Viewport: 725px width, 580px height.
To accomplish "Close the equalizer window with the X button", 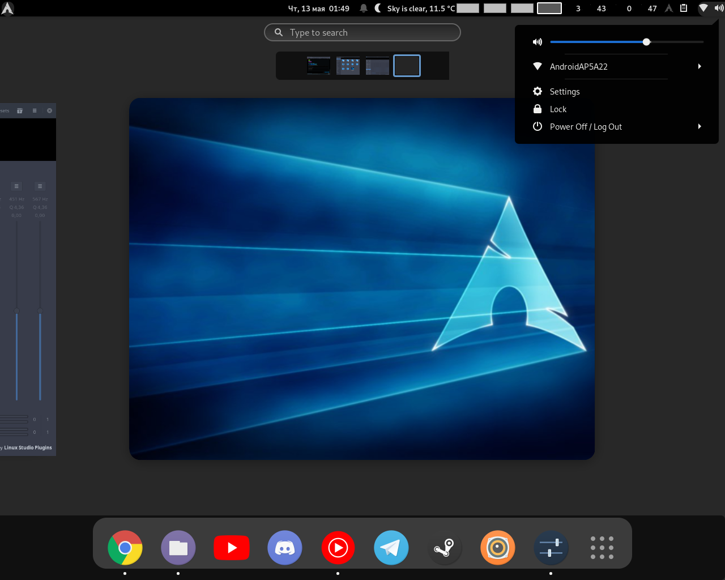I will pyautogui.click(x=49, y=110).
